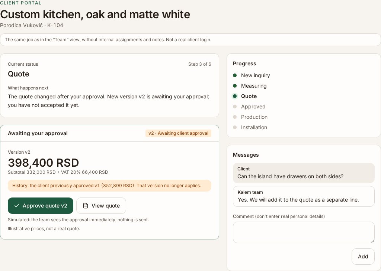This screenshot has width=381, height=271.
Task: Click the resize handle of the comment box
Action: pyautogui.click(x=372, y=241)
